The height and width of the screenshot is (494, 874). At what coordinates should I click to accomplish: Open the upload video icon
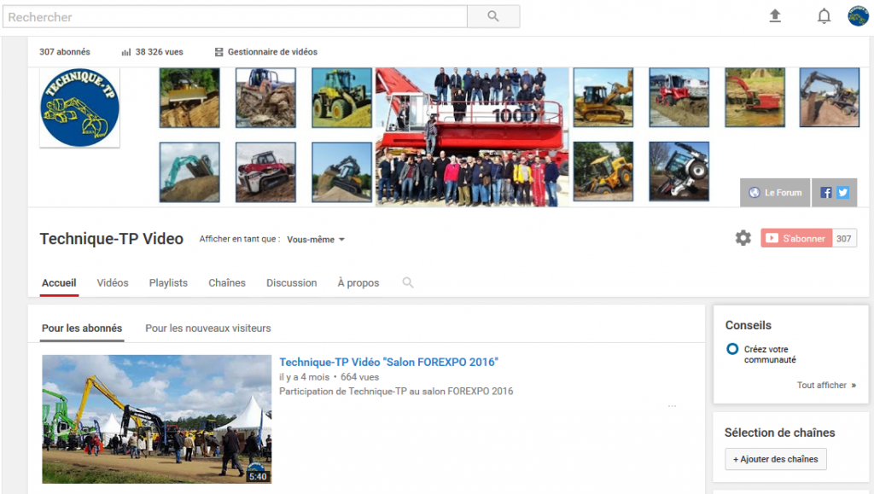(x=775, y=16)
